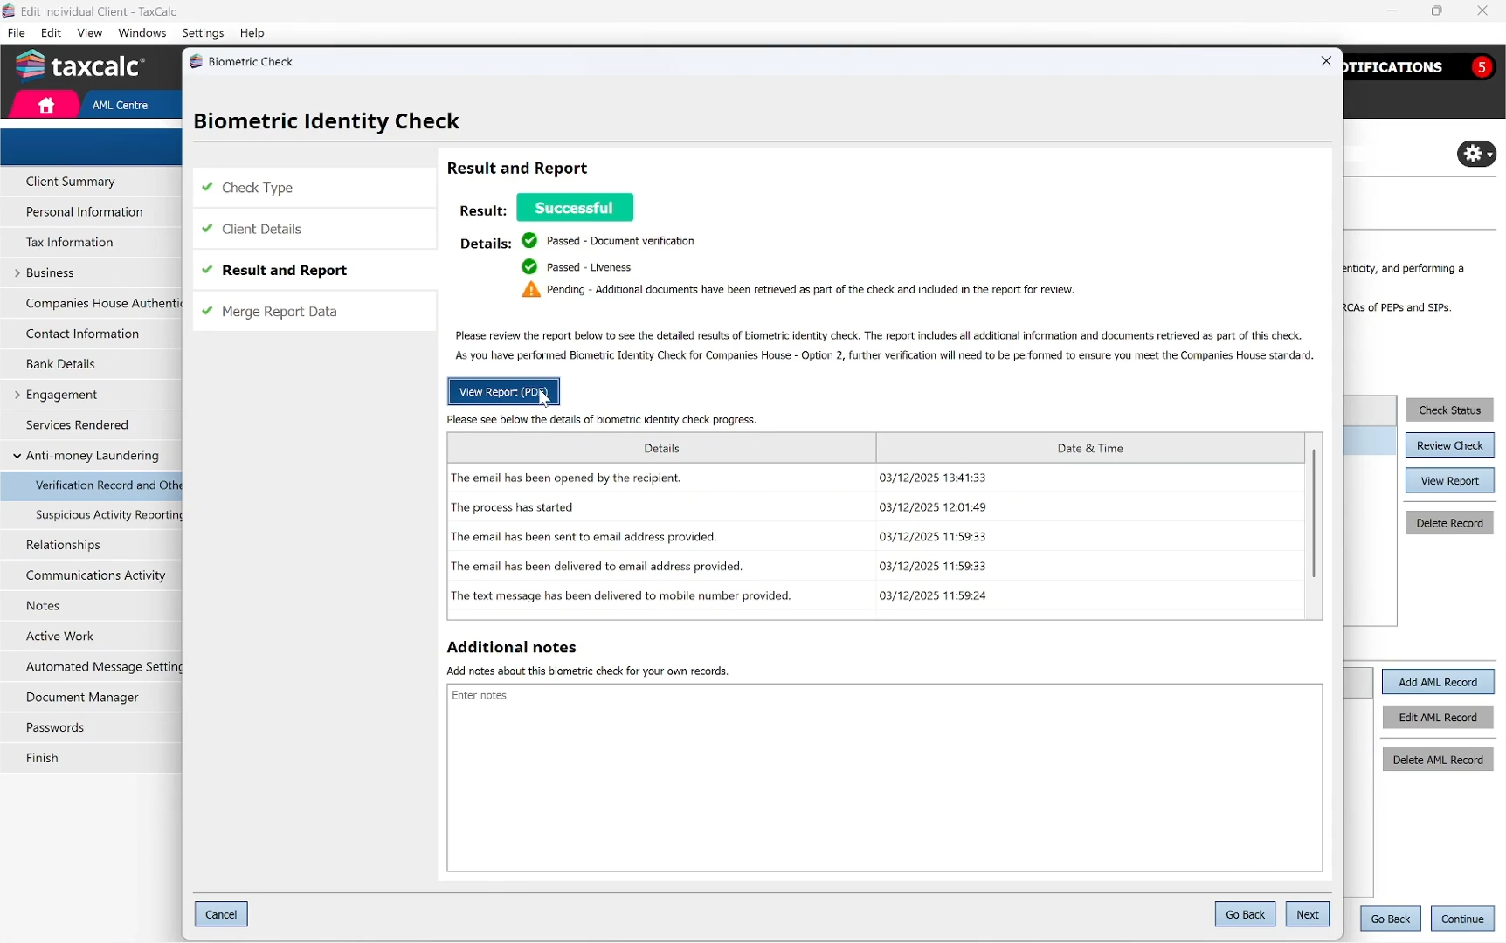This screenshot has height=943, width=1506.
Task: Click the Check Status button
Action: point(1449,410)
